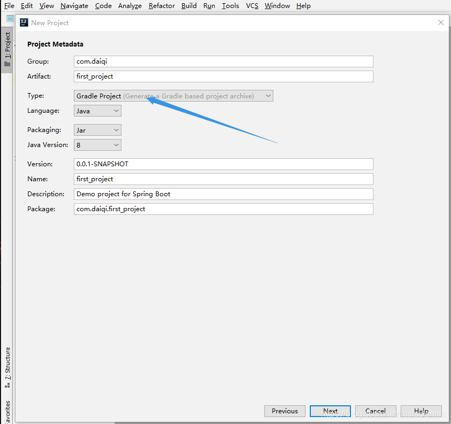Open the Packaging dropdown showing Jar
Viewport: 451px width, 424px height.
click(97, 130)
